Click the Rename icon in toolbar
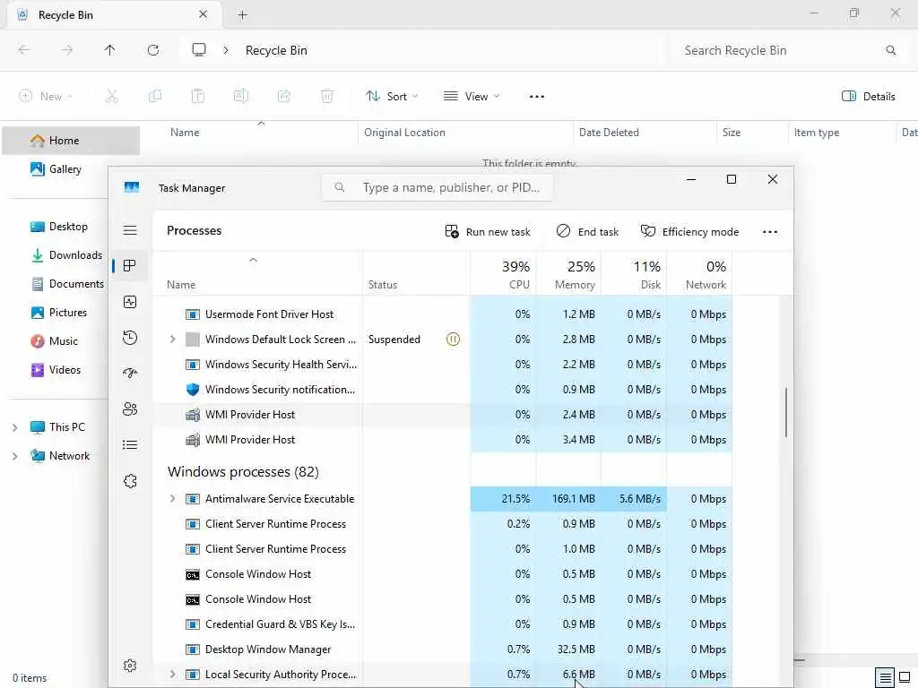This screenshot has width=918, height=688. [x=241, y=97]
